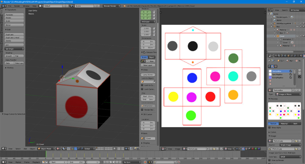This screenshot has height=164, width=305.
Task: Click the manipulator translate arrow icon
Action: click(75, 149)
